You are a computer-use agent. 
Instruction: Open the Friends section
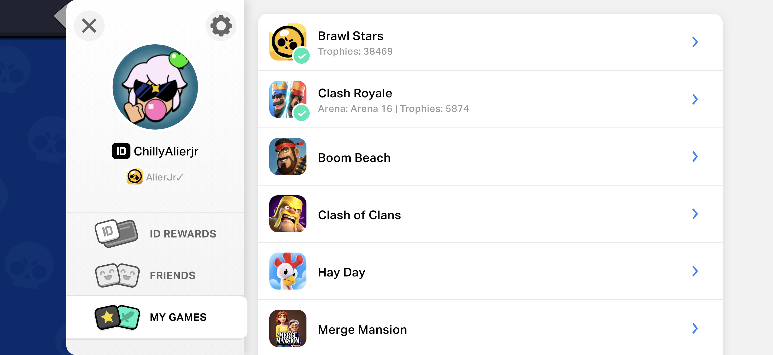tap(156, 275)
